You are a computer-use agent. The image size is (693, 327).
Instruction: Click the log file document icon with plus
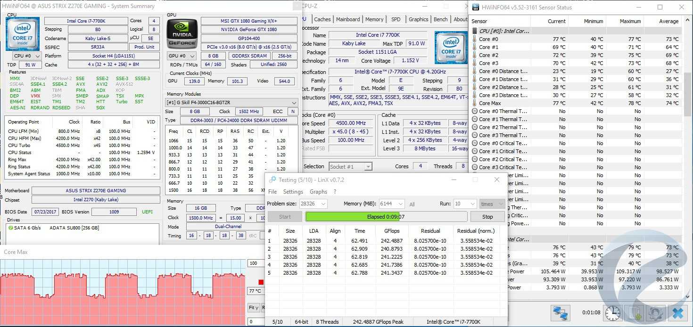tap(635, 313)
